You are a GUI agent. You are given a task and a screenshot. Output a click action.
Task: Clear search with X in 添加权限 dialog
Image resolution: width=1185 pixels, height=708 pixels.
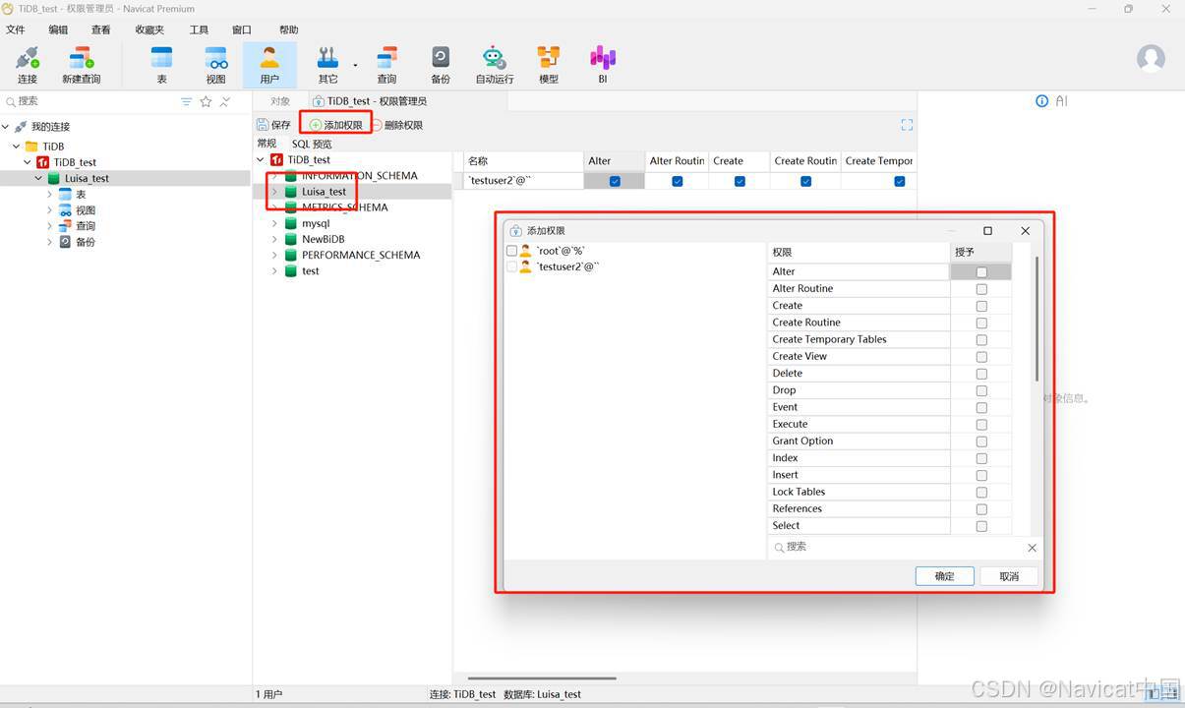1032,548
